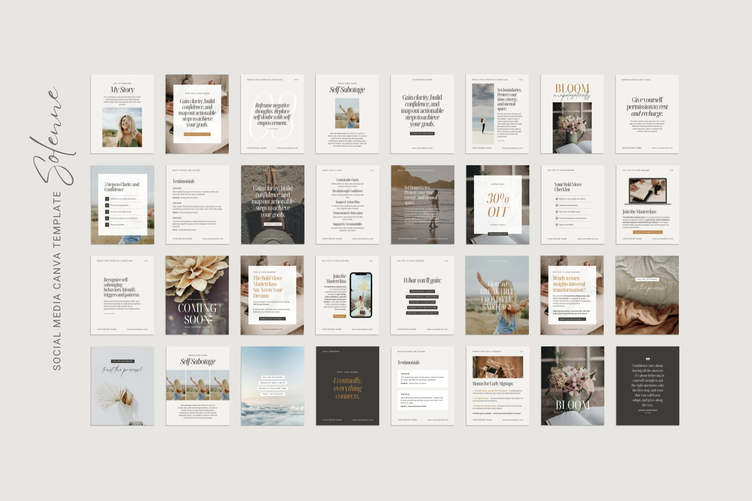Open the 5 Steps to Clarity and Confidence card
Image resolution: width=752 pixels, height=501 pixels.
coord(122,205)
